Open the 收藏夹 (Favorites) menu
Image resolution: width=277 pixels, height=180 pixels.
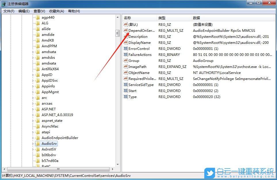pos(56,11)
